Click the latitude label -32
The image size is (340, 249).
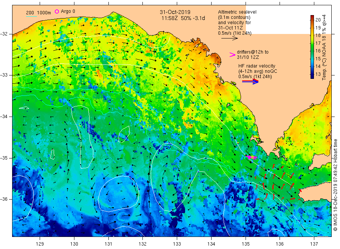4,34
